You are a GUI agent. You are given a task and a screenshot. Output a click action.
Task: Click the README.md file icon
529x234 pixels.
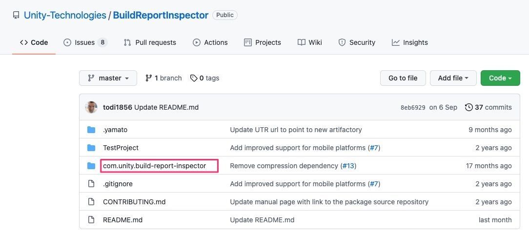coord(91,220)
